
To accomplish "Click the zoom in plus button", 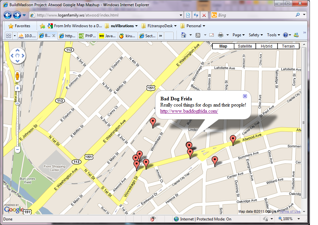I will (18, 88).
